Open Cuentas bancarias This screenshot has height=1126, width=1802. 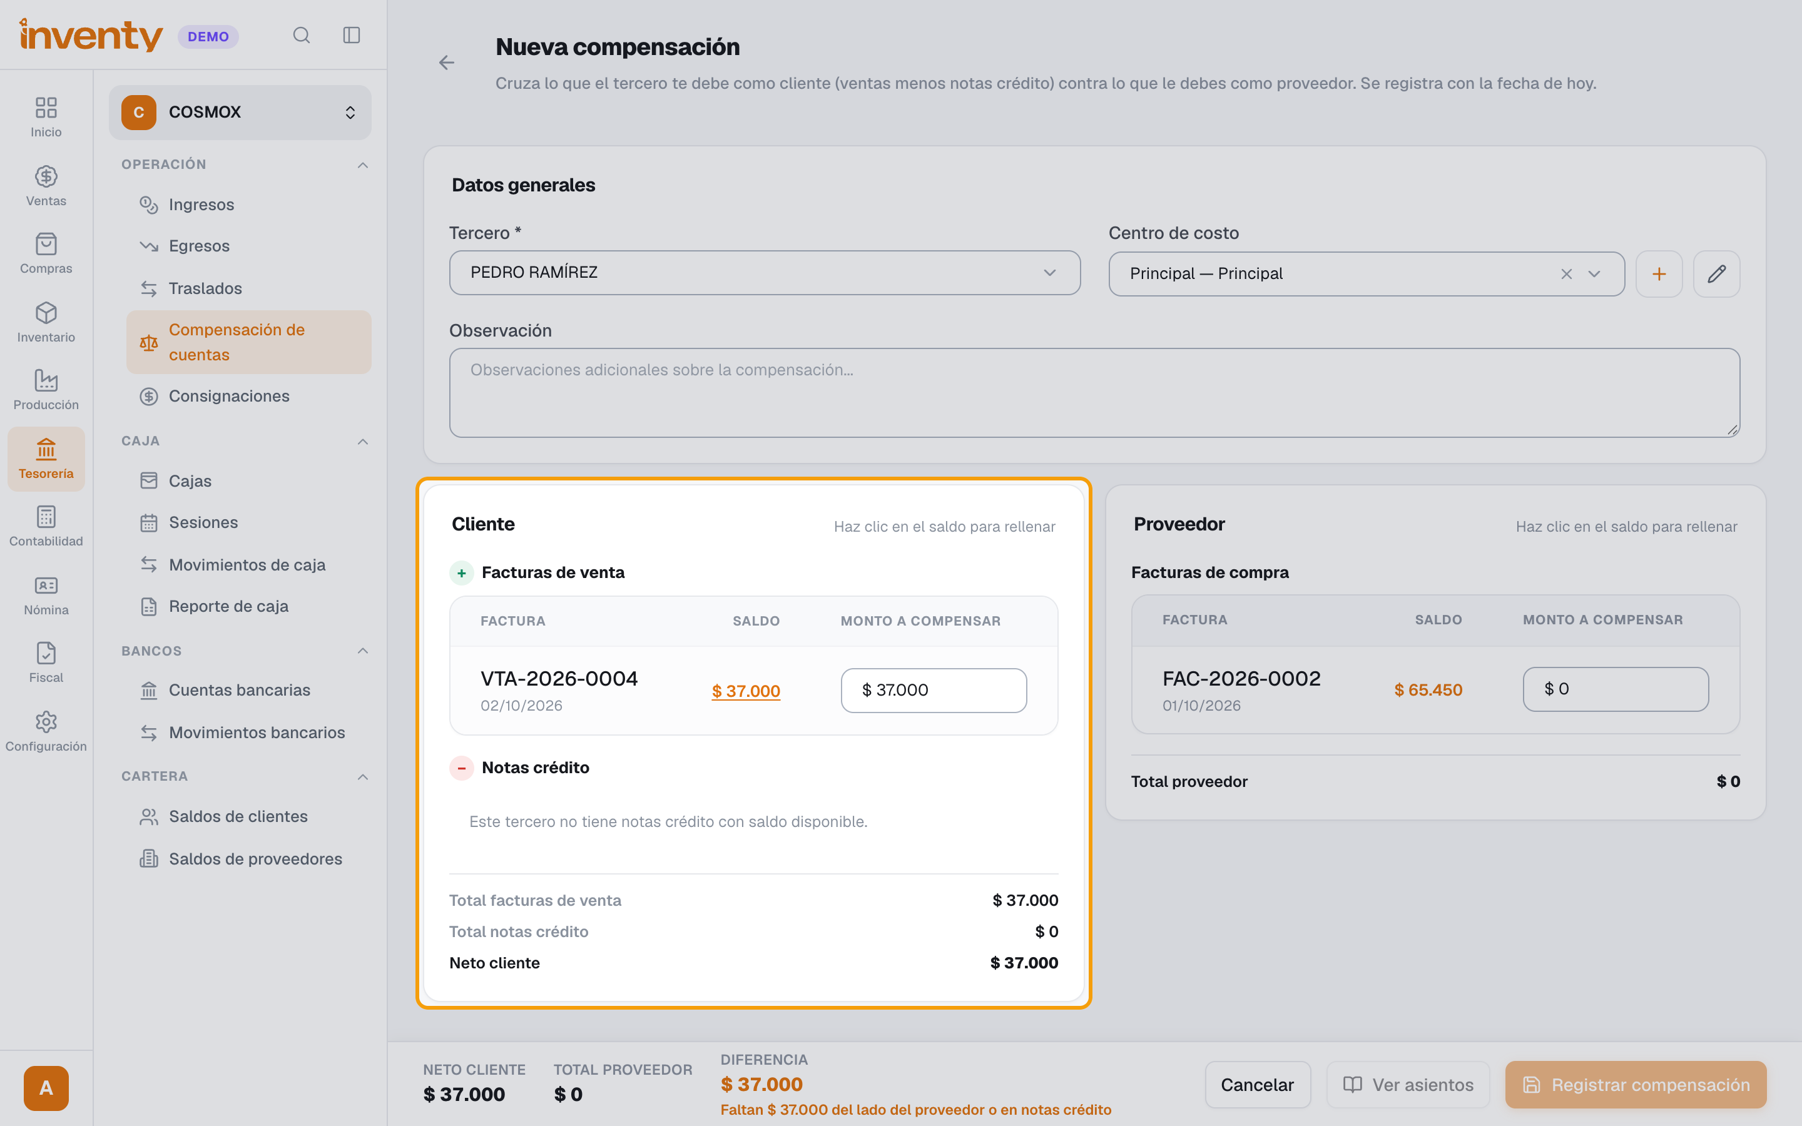[248, 691]
